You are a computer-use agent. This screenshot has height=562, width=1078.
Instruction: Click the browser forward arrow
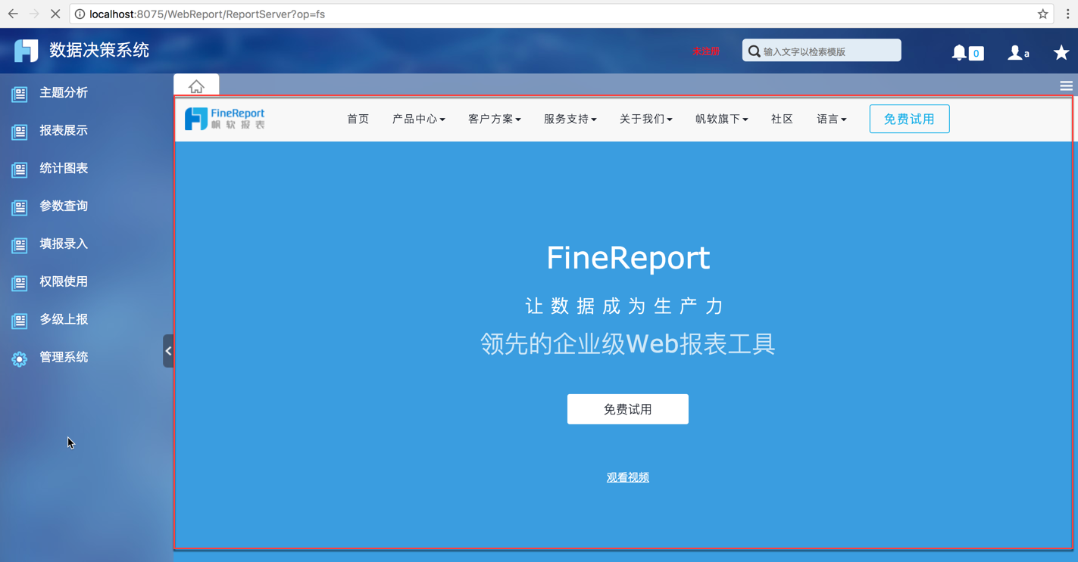tap(34, 14)
